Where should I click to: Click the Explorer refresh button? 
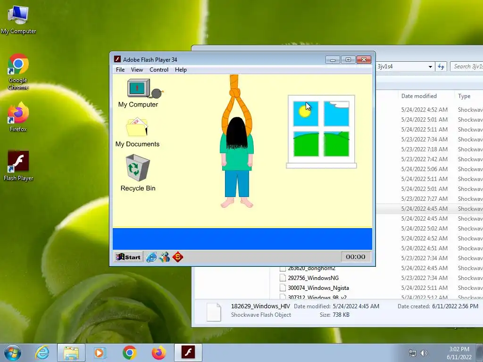pos(441,66)
